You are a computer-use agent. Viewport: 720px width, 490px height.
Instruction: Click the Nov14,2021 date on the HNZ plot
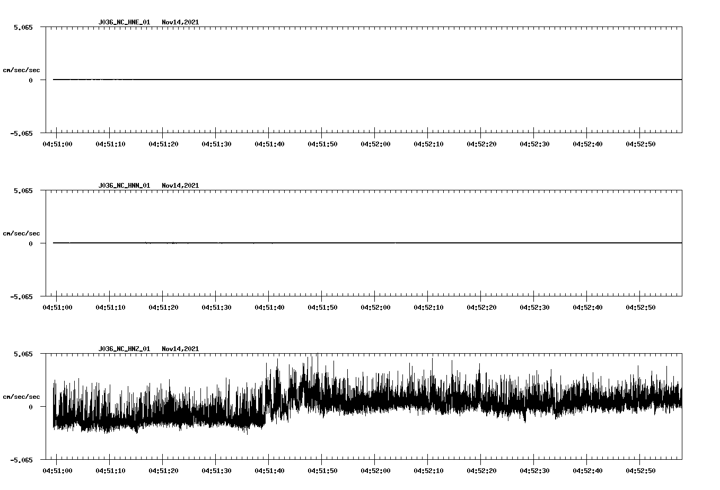(180, 349)
